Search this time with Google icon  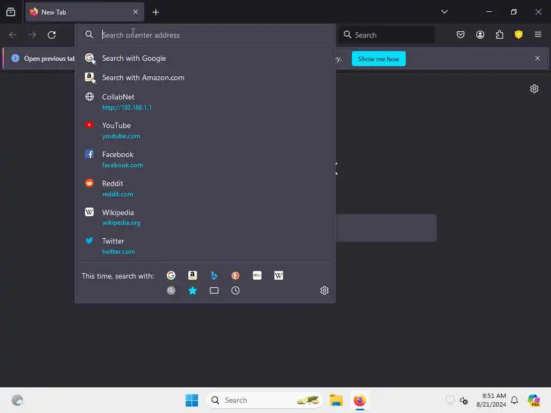click(171, 276)
